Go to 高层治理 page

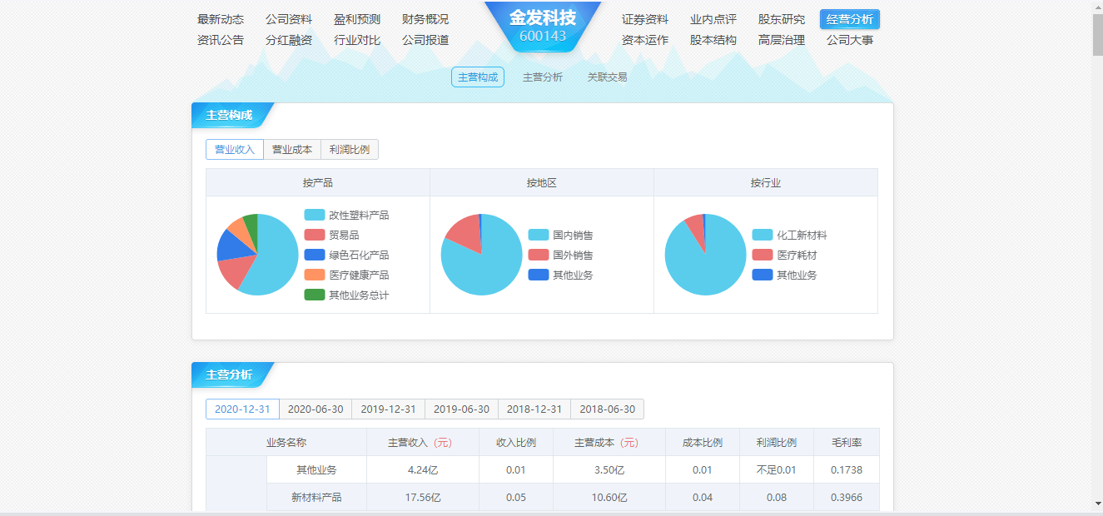click(x=782, y=39)
